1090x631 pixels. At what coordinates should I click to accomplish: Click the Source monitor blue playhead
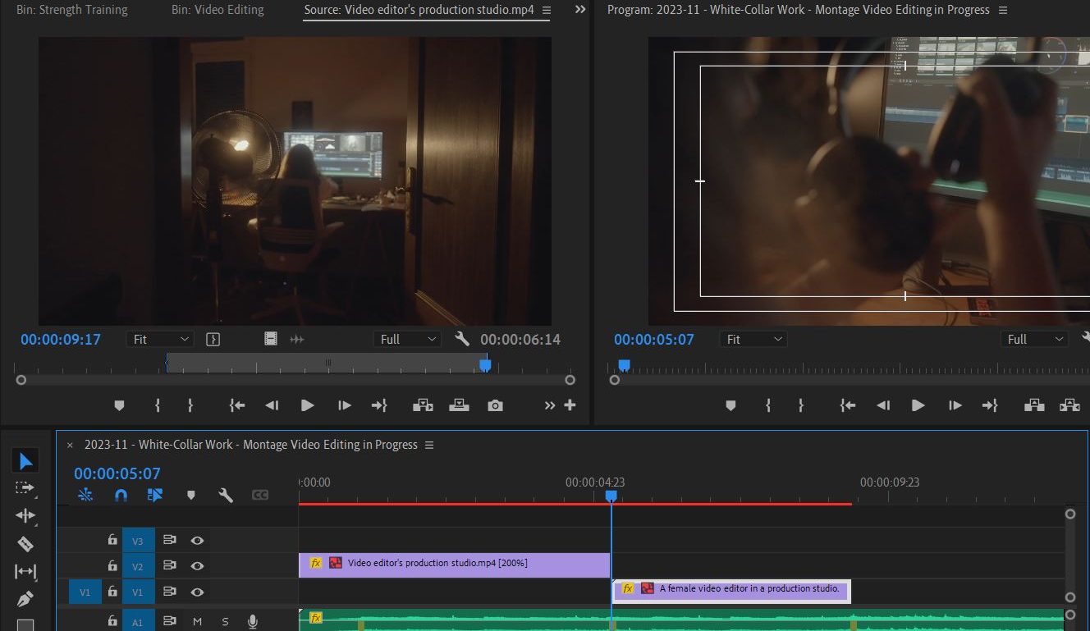(485, 365)
